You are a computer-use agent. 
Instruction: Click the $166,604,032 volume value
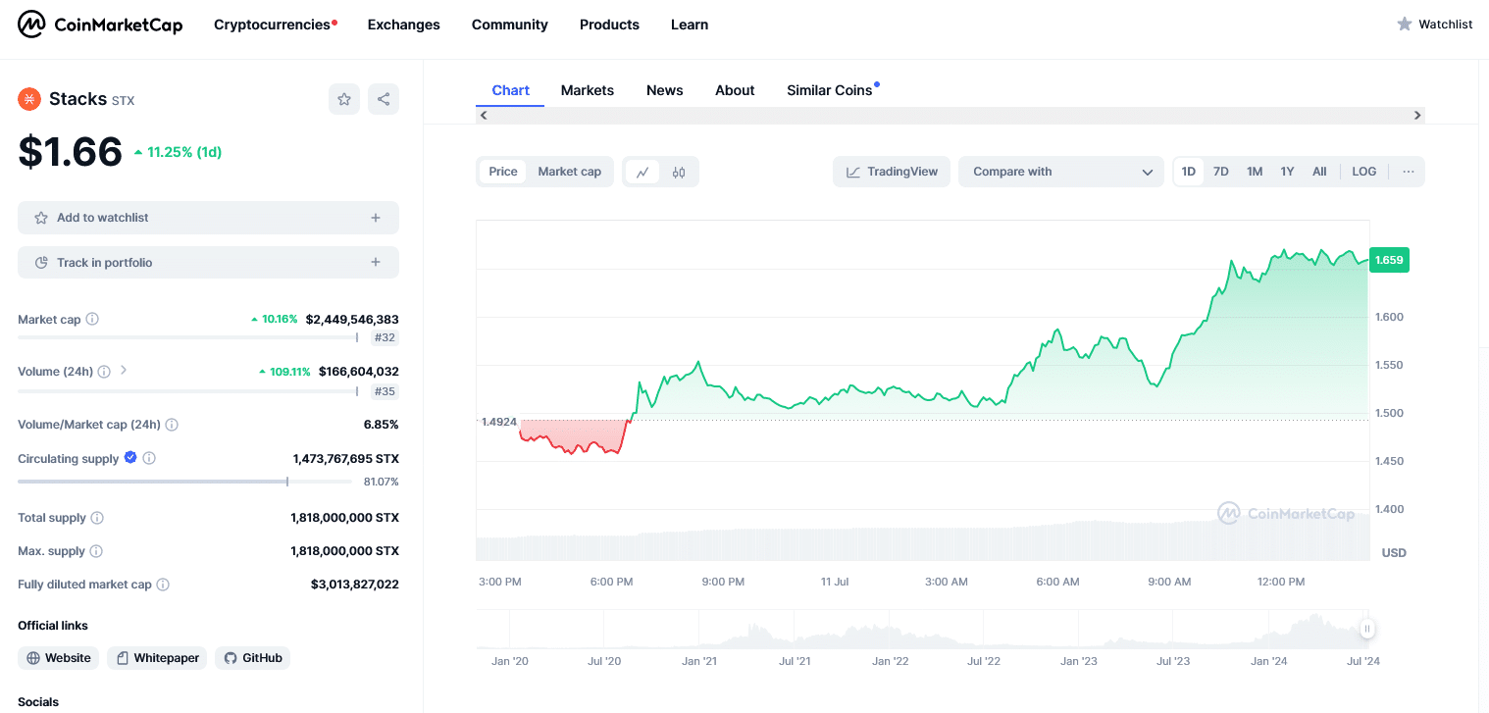tap(358, 372)
